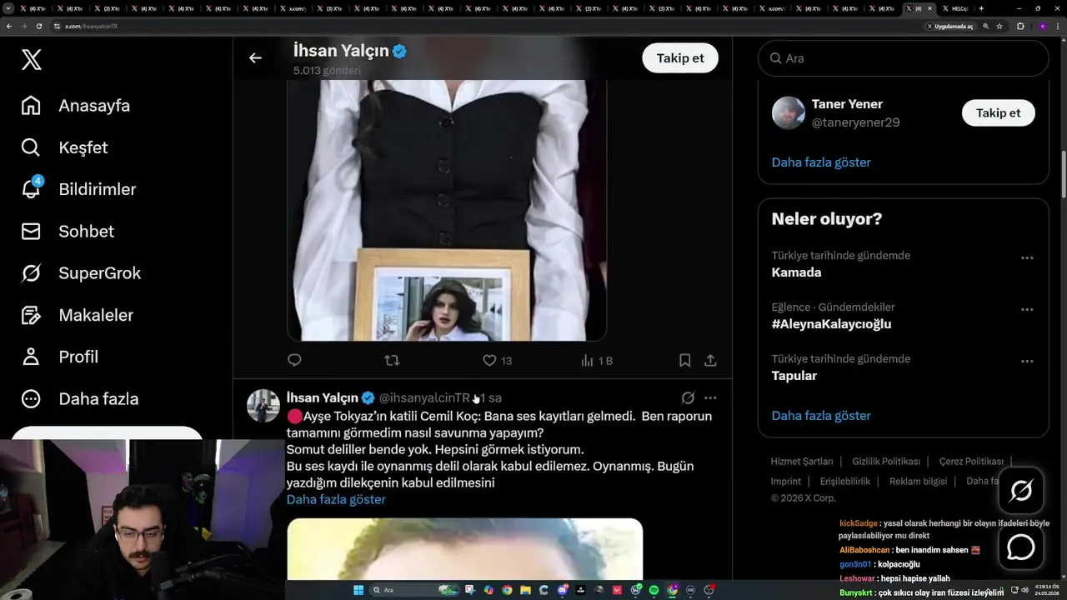Screen dimensions: 1067x600
Task: Open Reklam bilgisi footer link
Action: pos(918,481)
